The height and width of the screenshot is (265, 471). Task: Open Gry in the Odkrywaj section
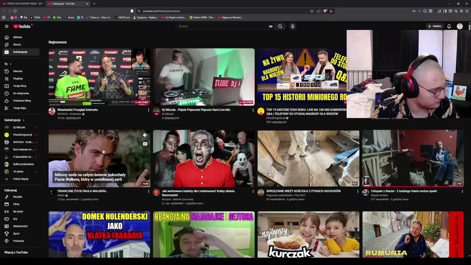[x=22, y=219]
